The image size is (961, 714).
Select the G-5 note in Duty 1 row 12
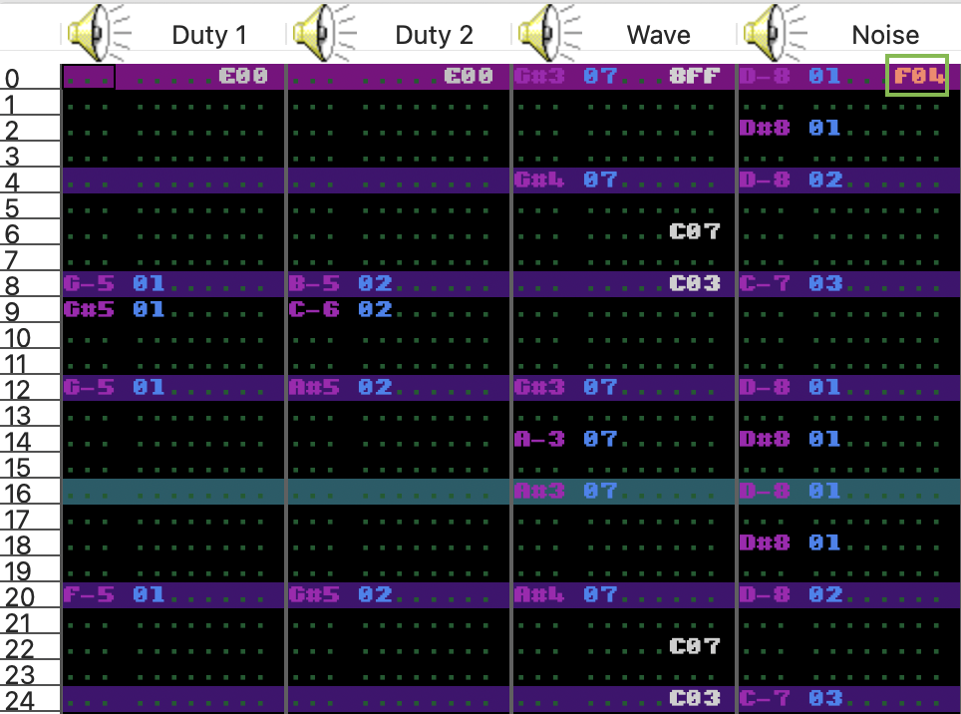click(89, 387)
